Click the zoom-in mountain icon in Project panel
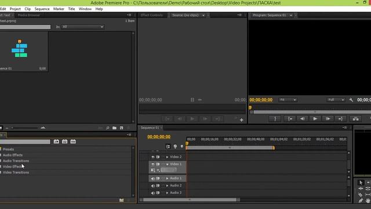This screenshot has width=371, height=209. coord(43,128)
